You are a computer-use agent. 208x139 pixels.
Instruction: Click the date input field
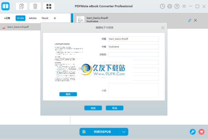pos(133,62)
